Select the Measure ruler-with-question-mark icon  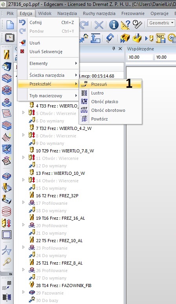tap(126, 25)
